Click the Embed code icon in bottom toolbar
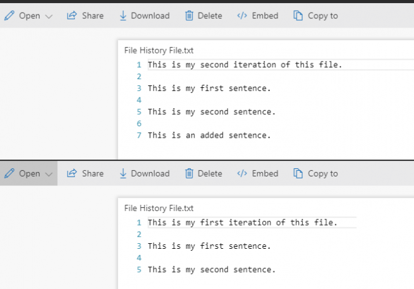 point(242,173)
